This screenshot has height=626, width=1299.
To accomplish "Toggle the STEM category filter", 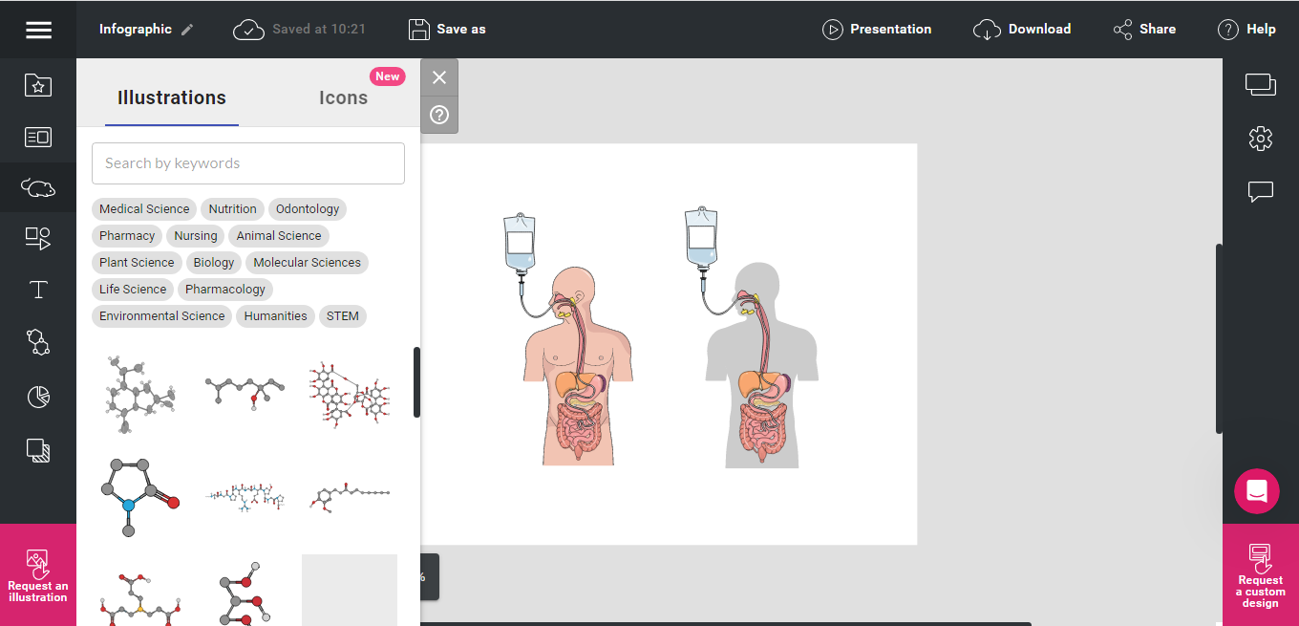I will 342,315.
